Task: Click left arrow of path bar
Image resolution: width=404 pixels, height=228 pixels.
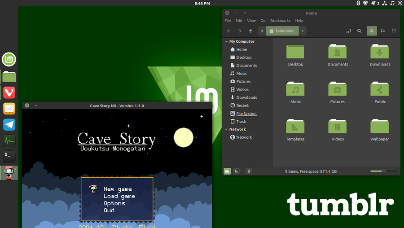Action: click(x=262, y=31)
